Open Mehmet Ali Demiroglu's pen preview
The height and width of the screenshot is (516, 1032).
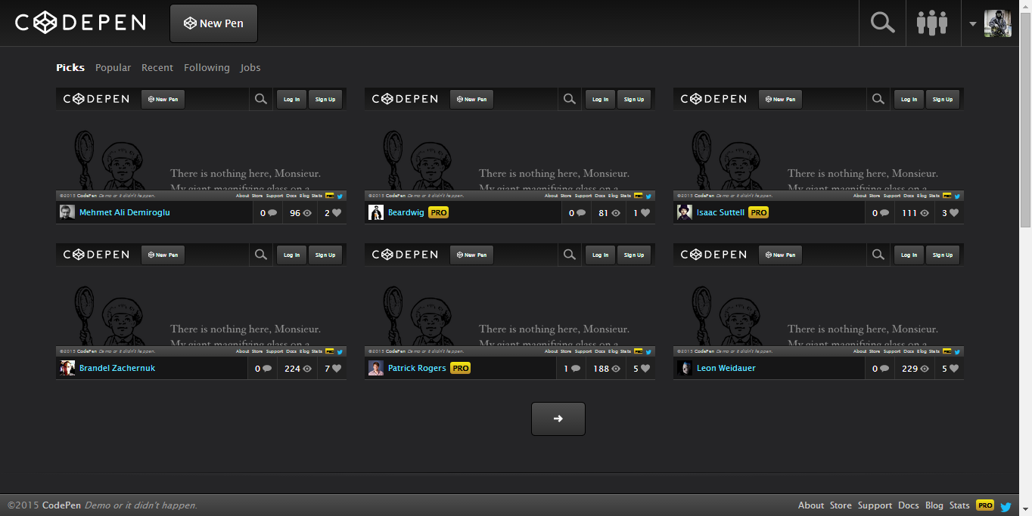[x=201, y=144]
